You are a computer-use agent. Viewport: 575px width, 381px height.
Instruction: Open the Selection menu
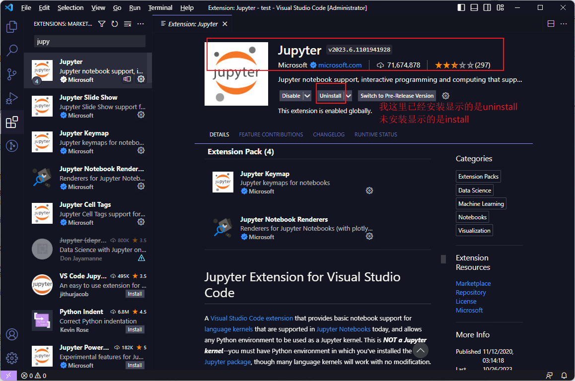[71, 8]
